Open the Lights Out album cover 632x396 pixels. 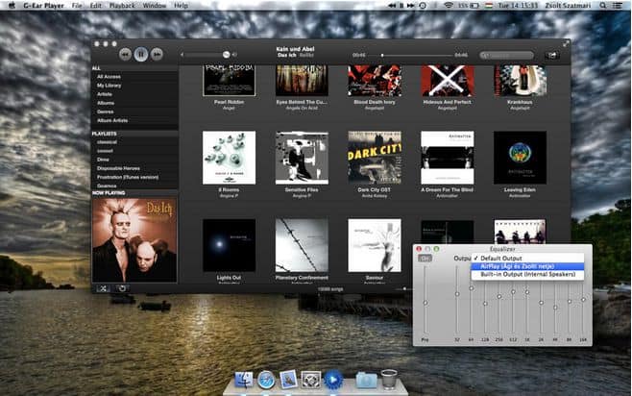coord(229,246)
